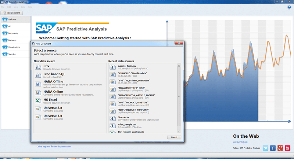The image size is (294, 159).
Task: Select the MS Excel title text
Action: (50, 100)
